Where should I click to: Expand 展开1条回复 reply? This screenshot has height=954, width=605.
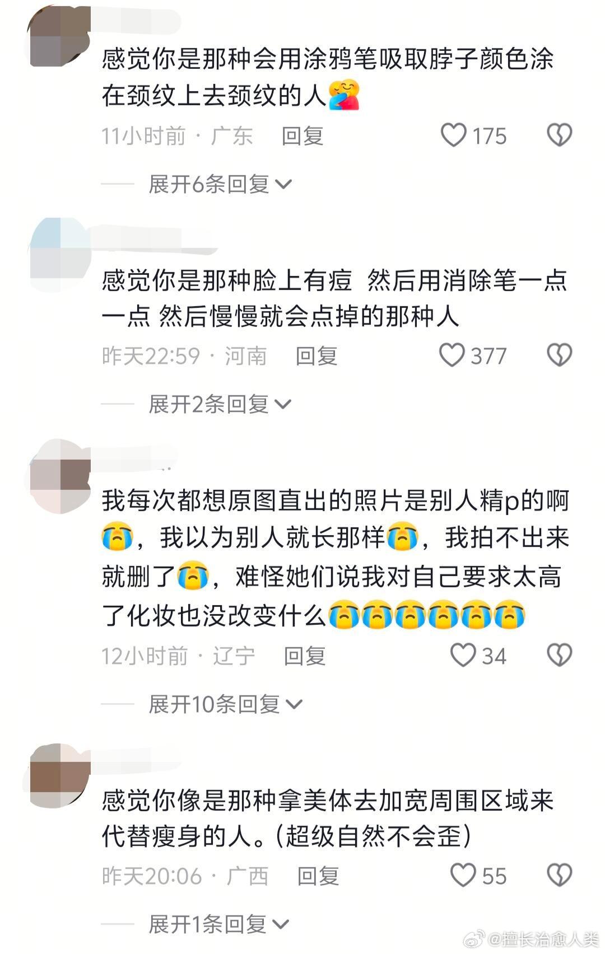tap(219, 924)
